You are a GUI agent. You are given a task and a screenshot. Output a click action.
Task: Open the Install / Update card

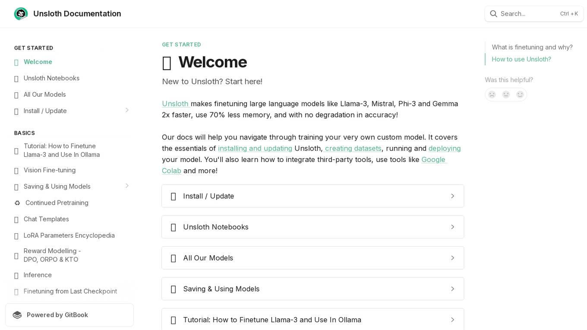(x=313, y=196)
